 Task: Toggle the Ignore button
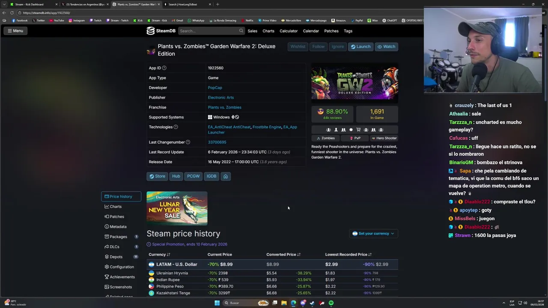(x=337, y=47)
